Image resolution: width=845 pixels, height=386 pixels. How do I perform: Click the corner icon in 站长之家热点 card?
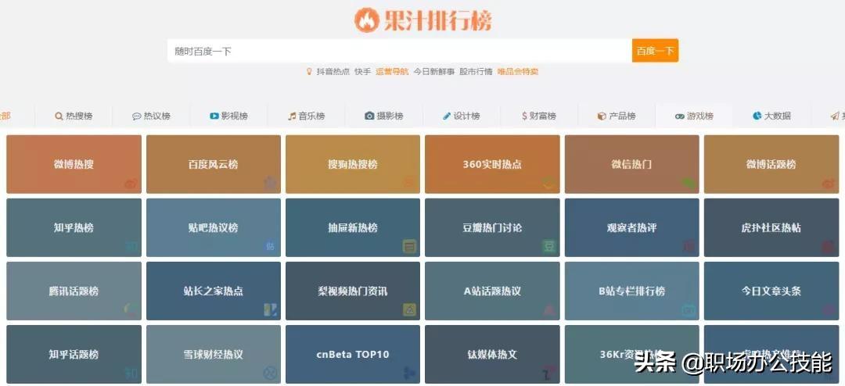(270, 309)
